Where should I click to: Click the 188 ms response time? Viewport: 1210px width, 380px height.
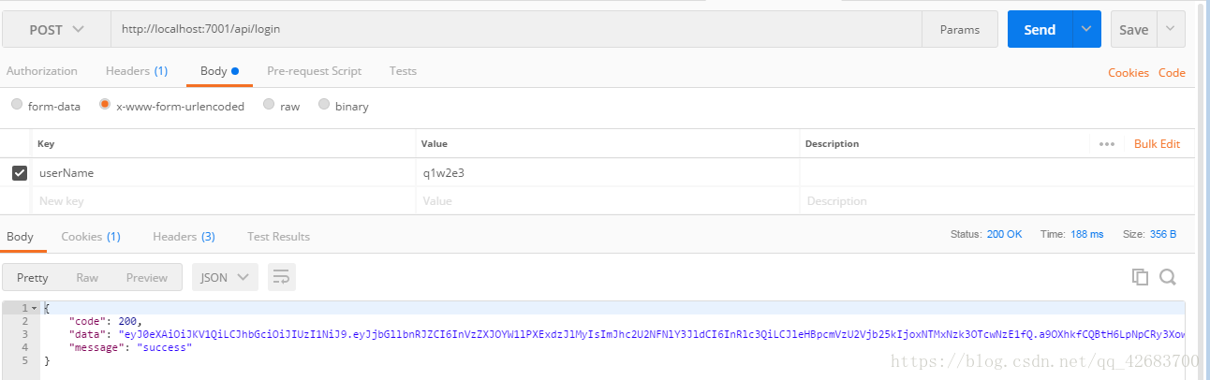point(1085,234)
